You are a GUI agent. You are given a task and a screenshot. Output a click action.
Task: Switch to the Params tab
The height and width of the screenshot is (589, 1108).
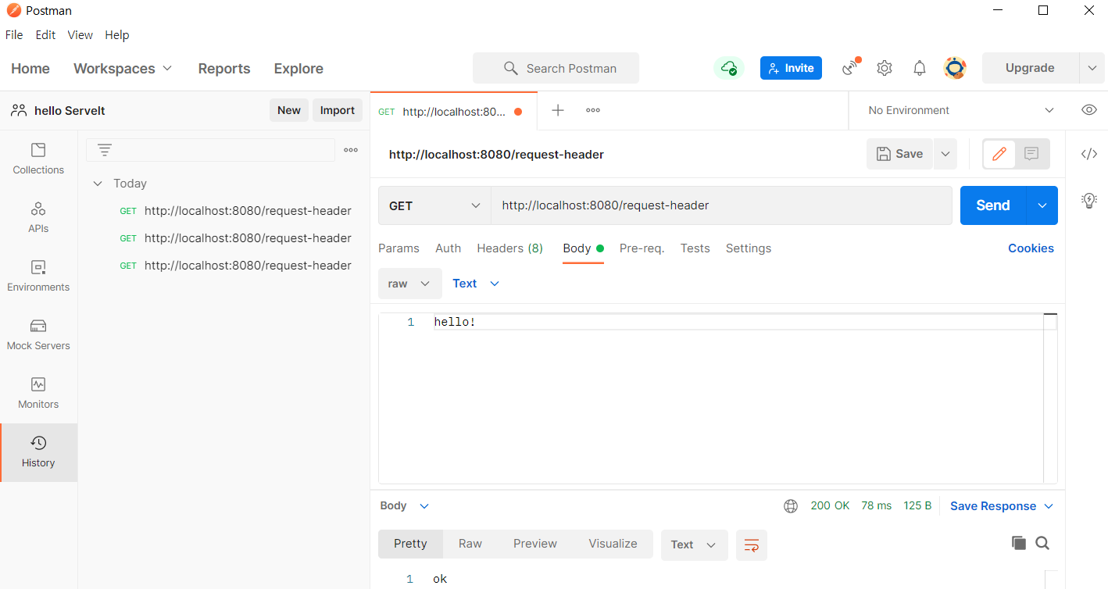pyautogui.click(x=399, y=248)
